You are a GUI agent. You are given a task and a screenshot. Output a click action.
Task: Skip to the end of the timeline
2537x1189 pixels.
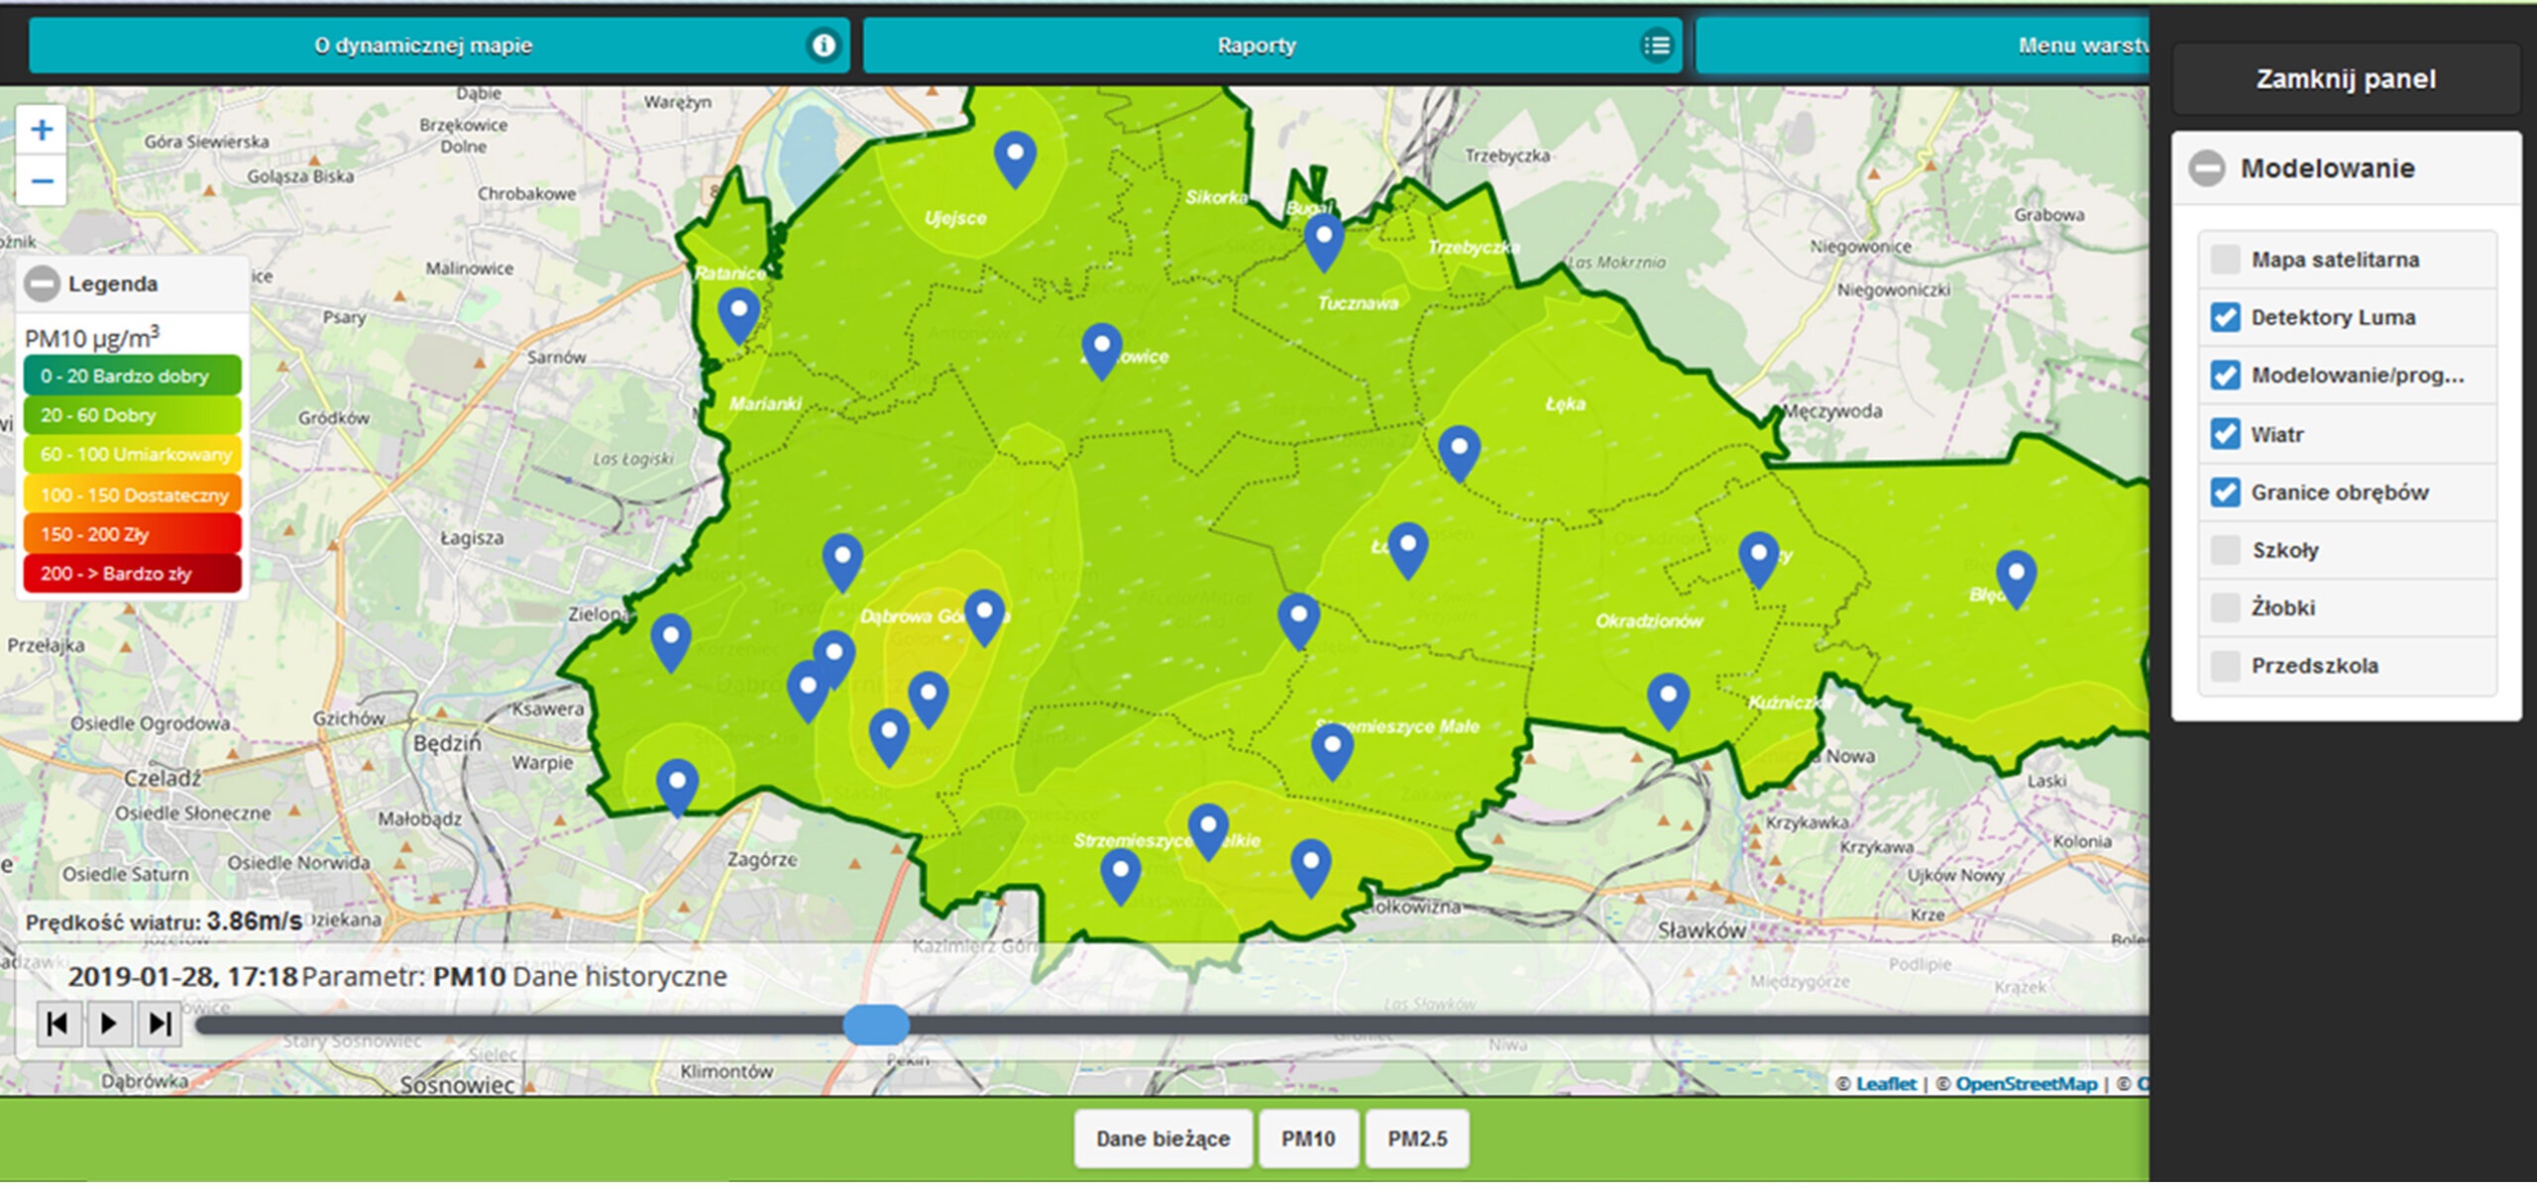(160, 1024)
